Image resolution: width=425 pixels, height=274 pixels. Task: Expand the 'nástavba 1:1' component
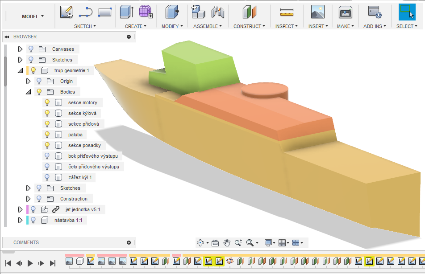pyautogui.click(x=20, y=220)
